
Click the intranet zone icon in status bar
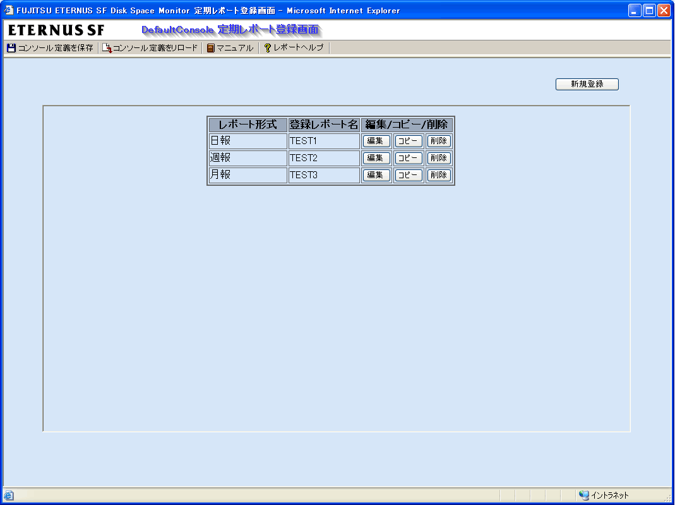pos(584,496)
